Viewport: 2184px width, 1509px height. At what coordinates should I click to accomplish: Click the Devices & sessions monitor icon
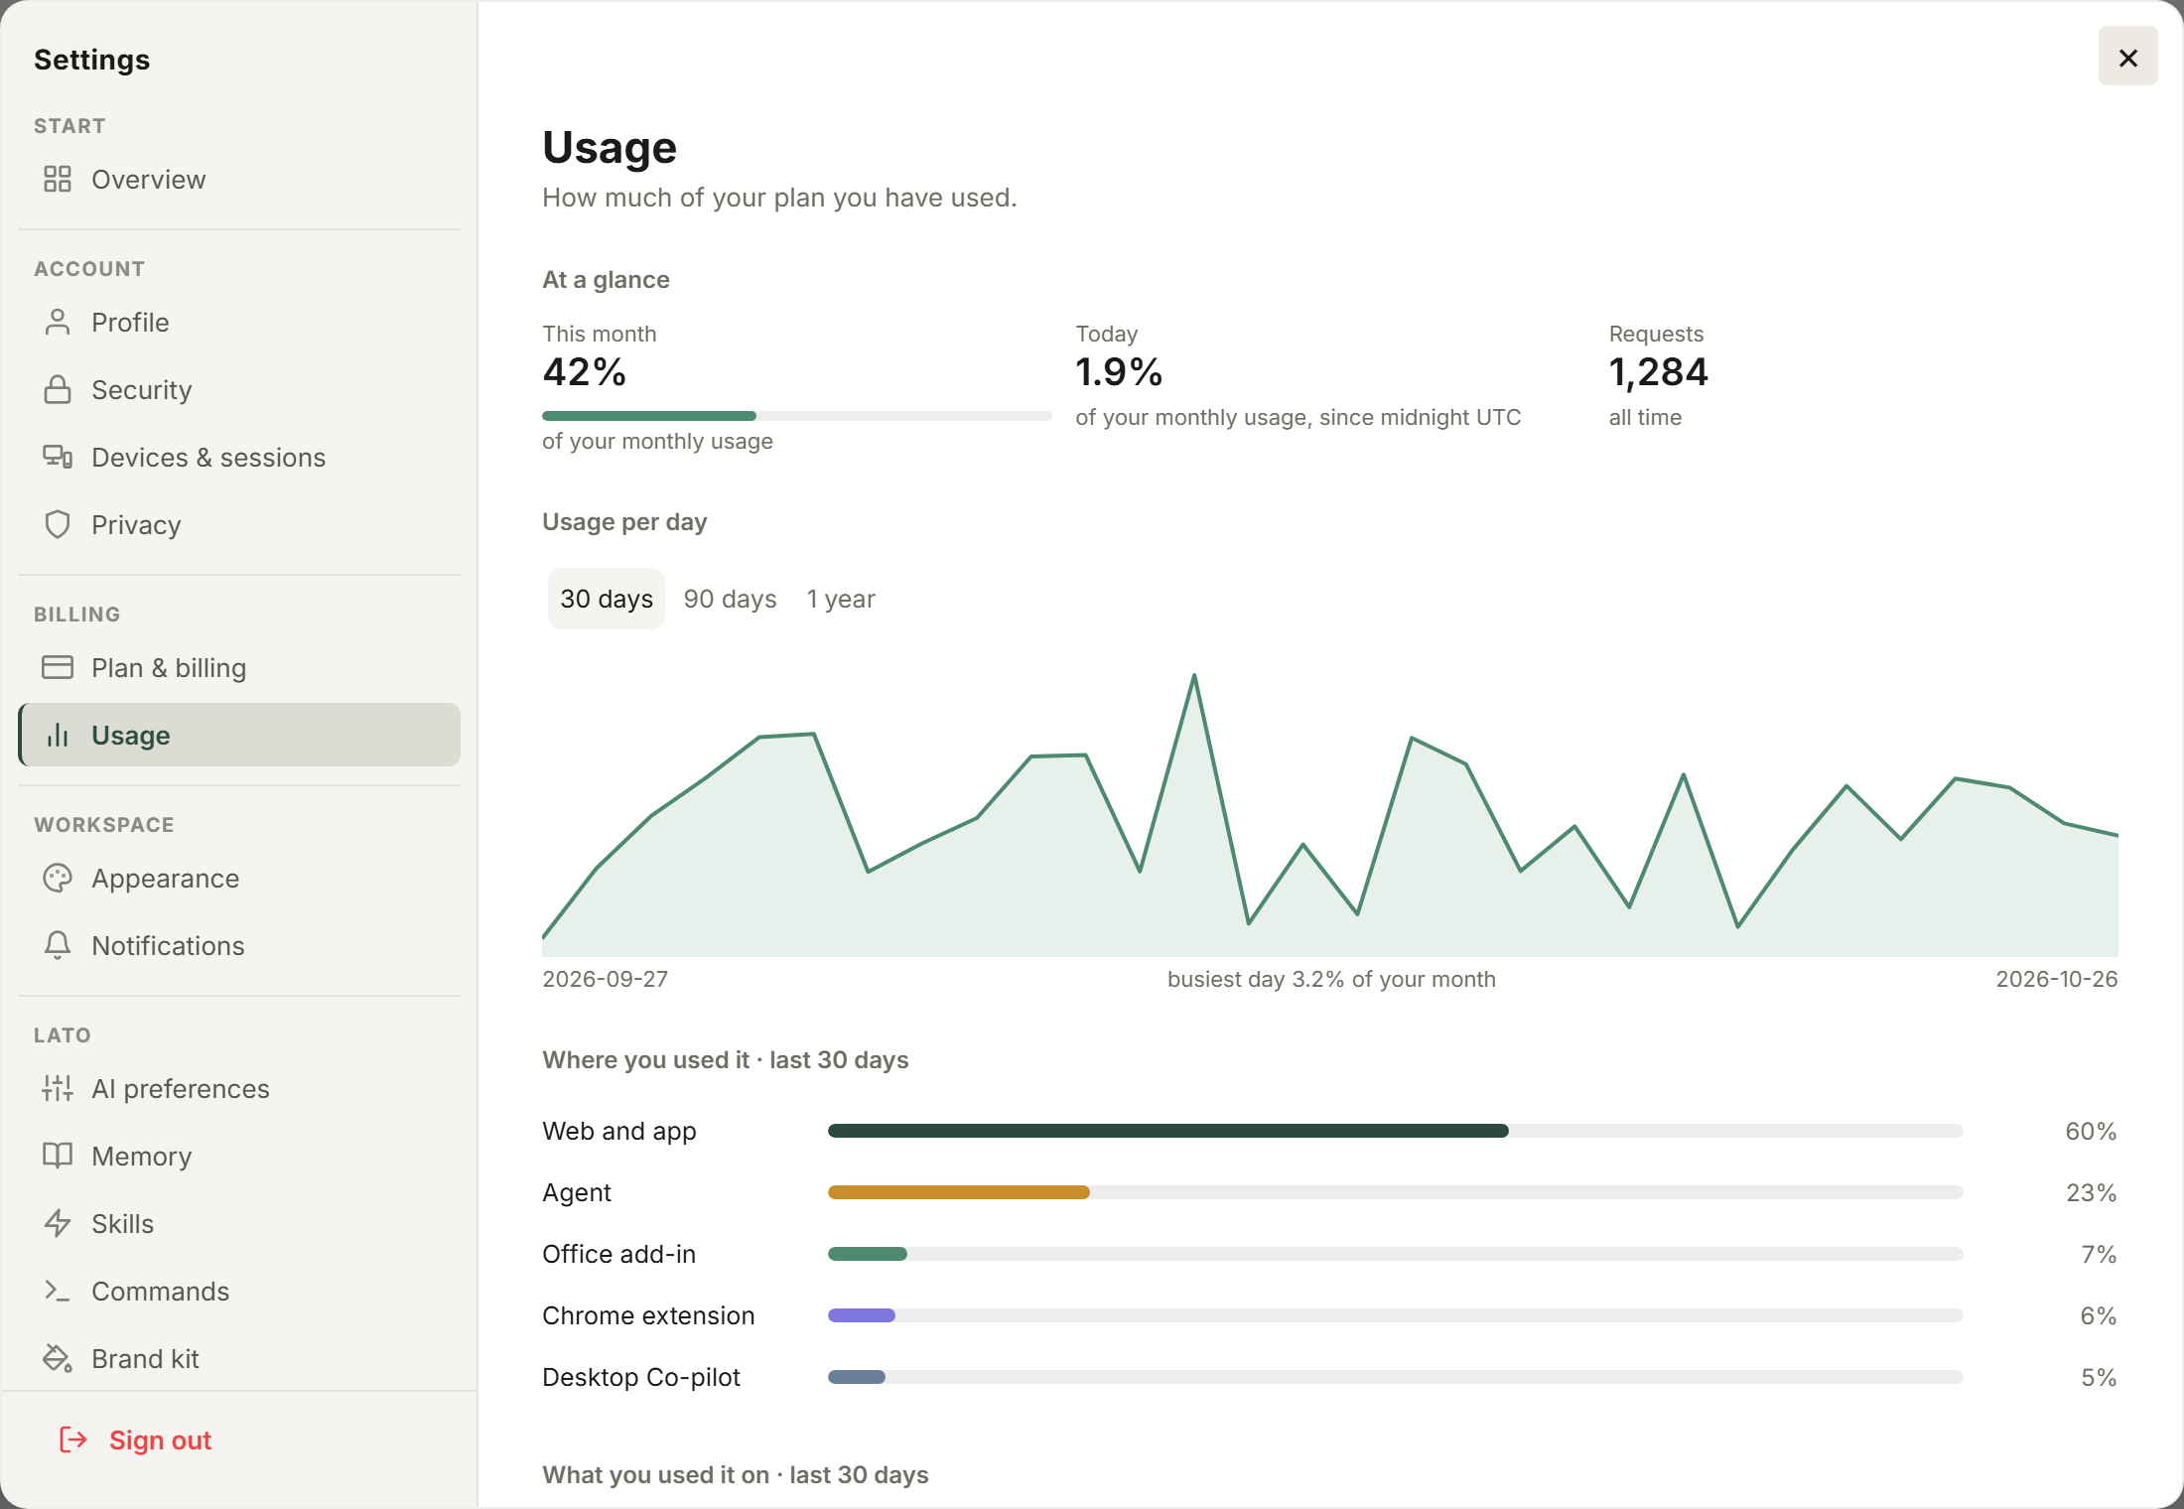coord(58,458)
